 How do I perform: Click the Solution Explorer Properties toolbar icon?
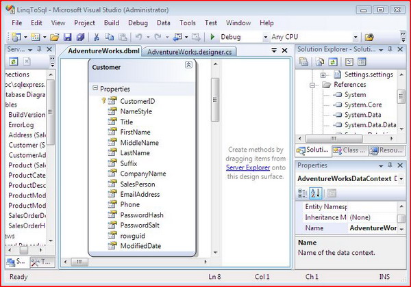point(303,61)
